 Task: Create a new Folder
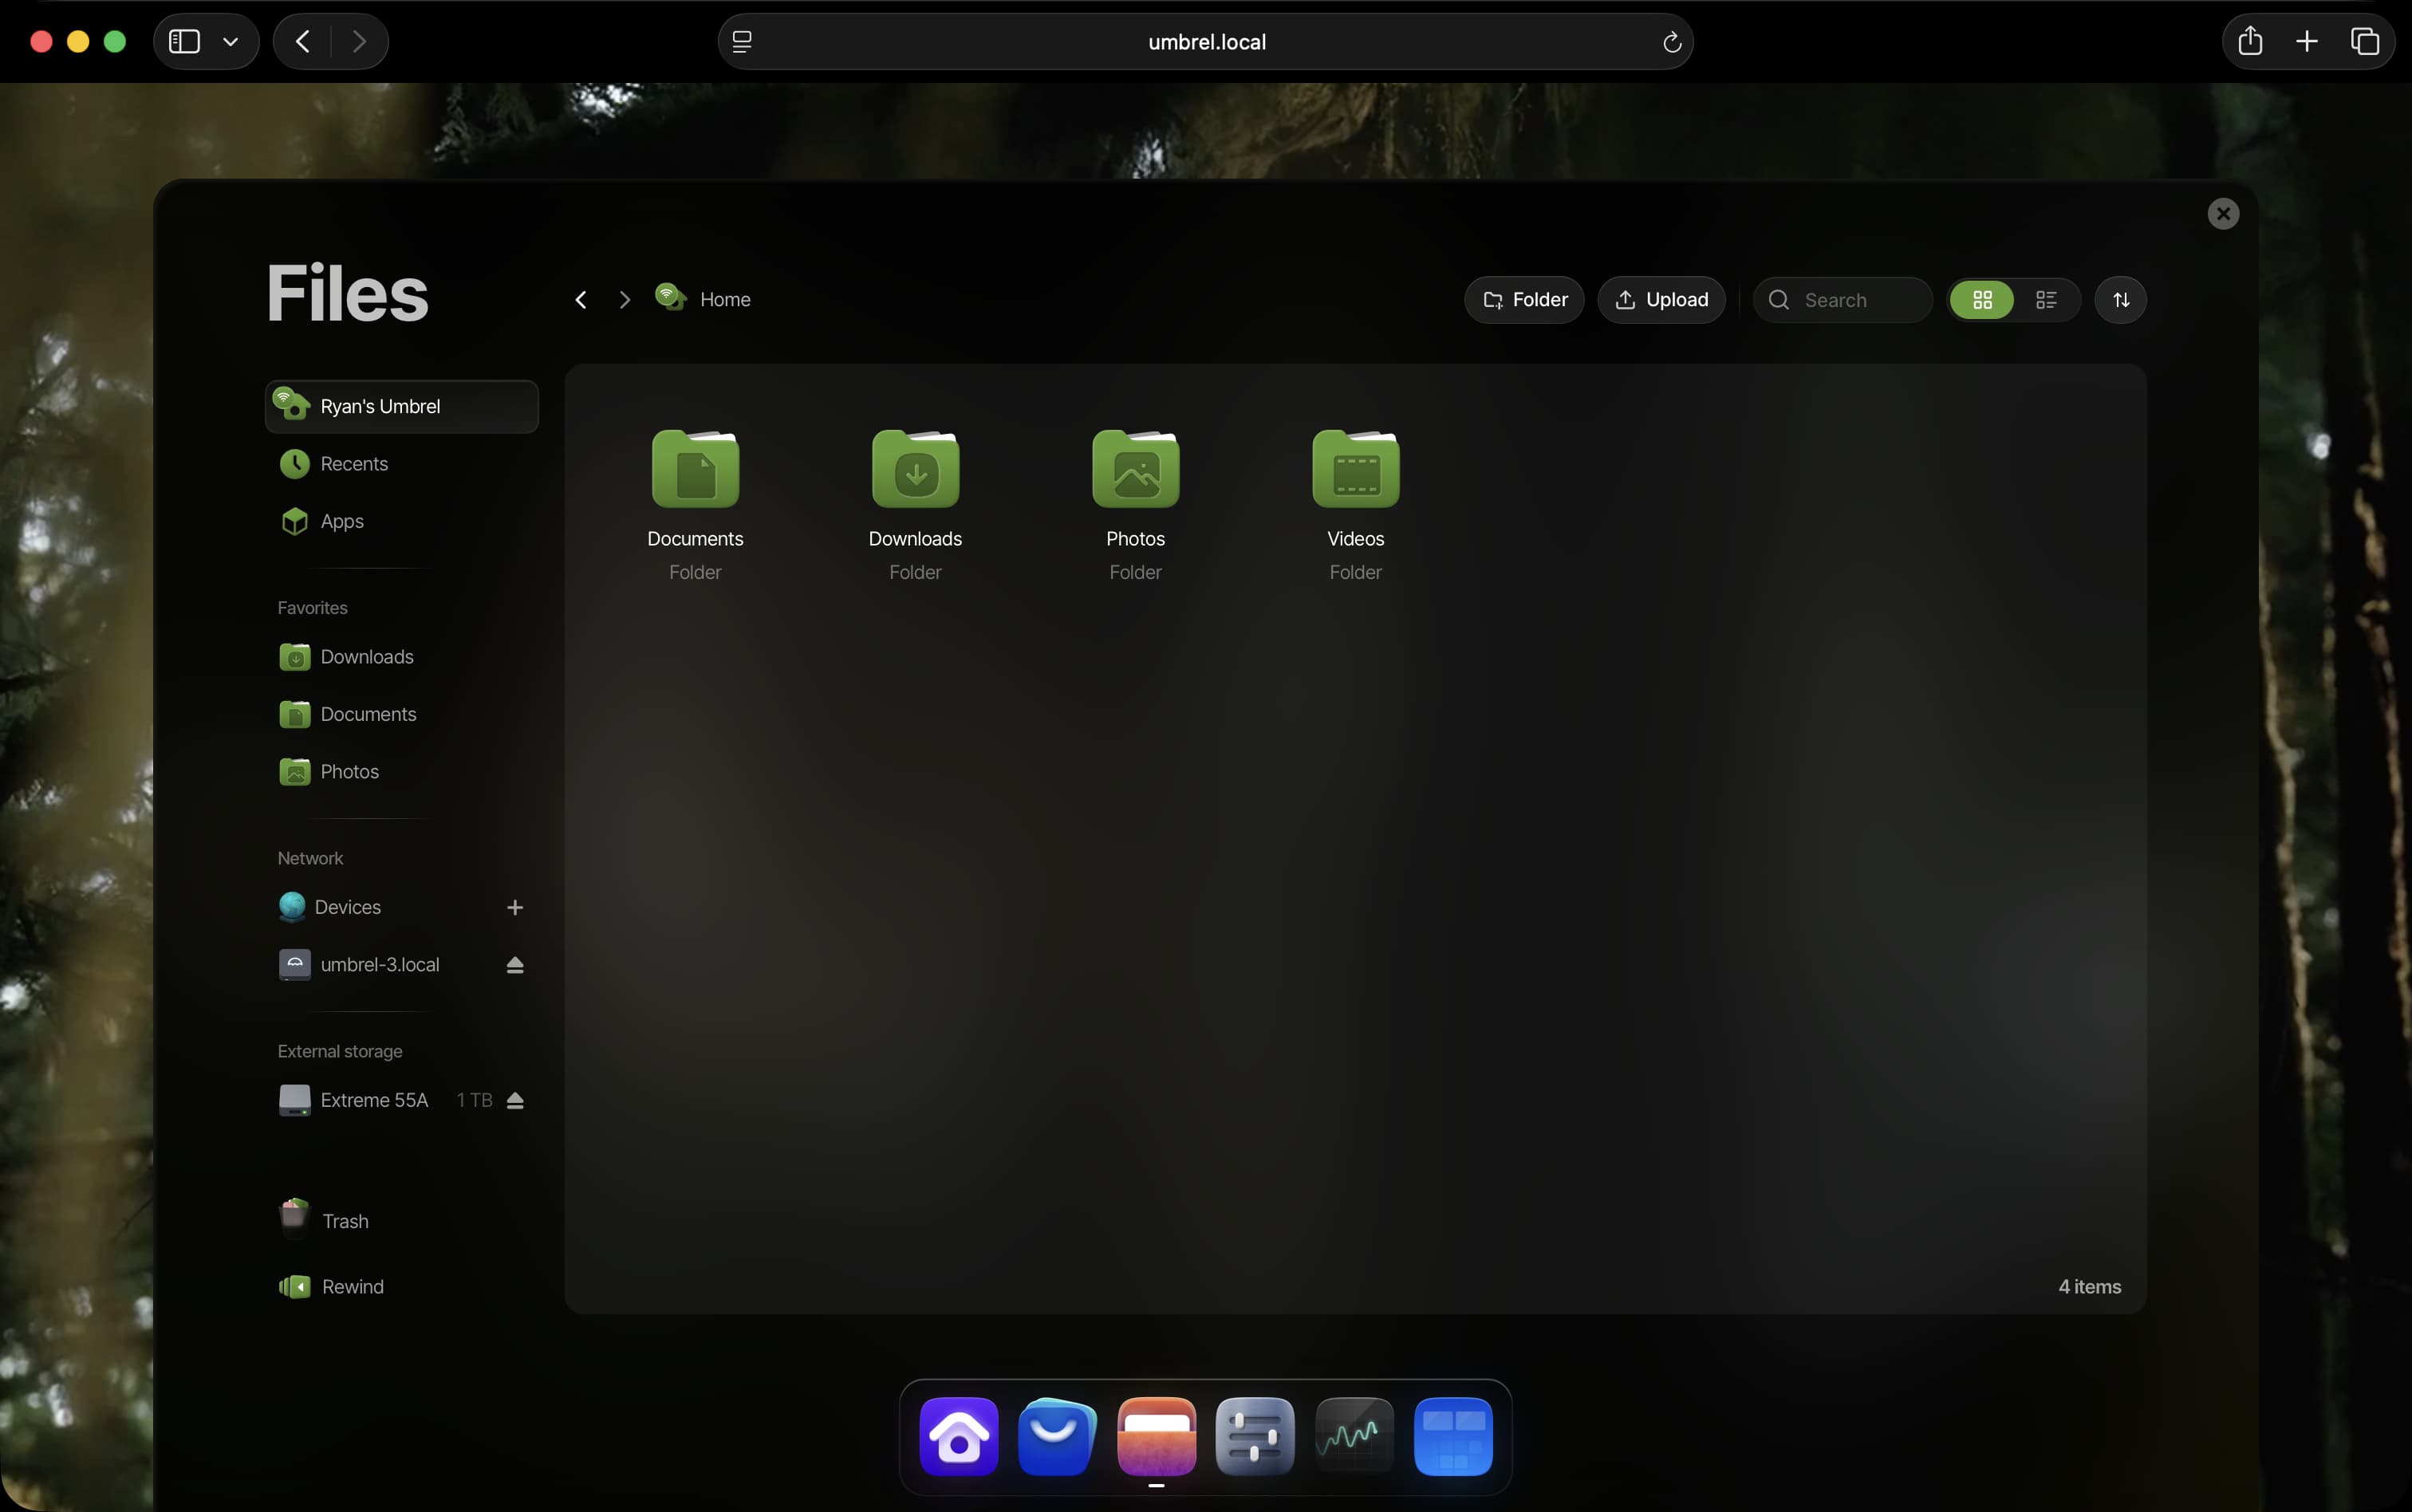(1524, 299)
